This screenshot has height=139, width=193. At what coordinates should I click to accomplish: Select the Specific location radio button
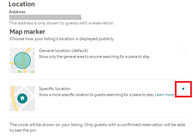183,89
